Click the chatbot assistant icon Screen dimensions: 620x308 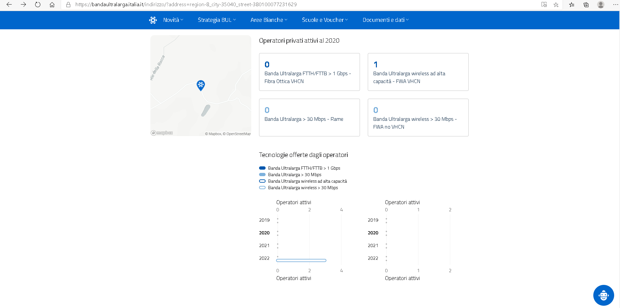pyautogui.click(x=603, y=295)
